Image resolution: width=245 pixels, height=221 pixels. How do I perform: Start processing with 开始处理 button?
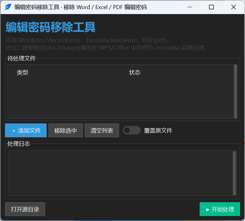(220, 209)
